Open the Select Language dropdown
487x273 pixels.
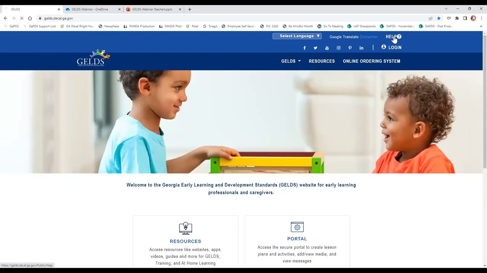point(297,36)
